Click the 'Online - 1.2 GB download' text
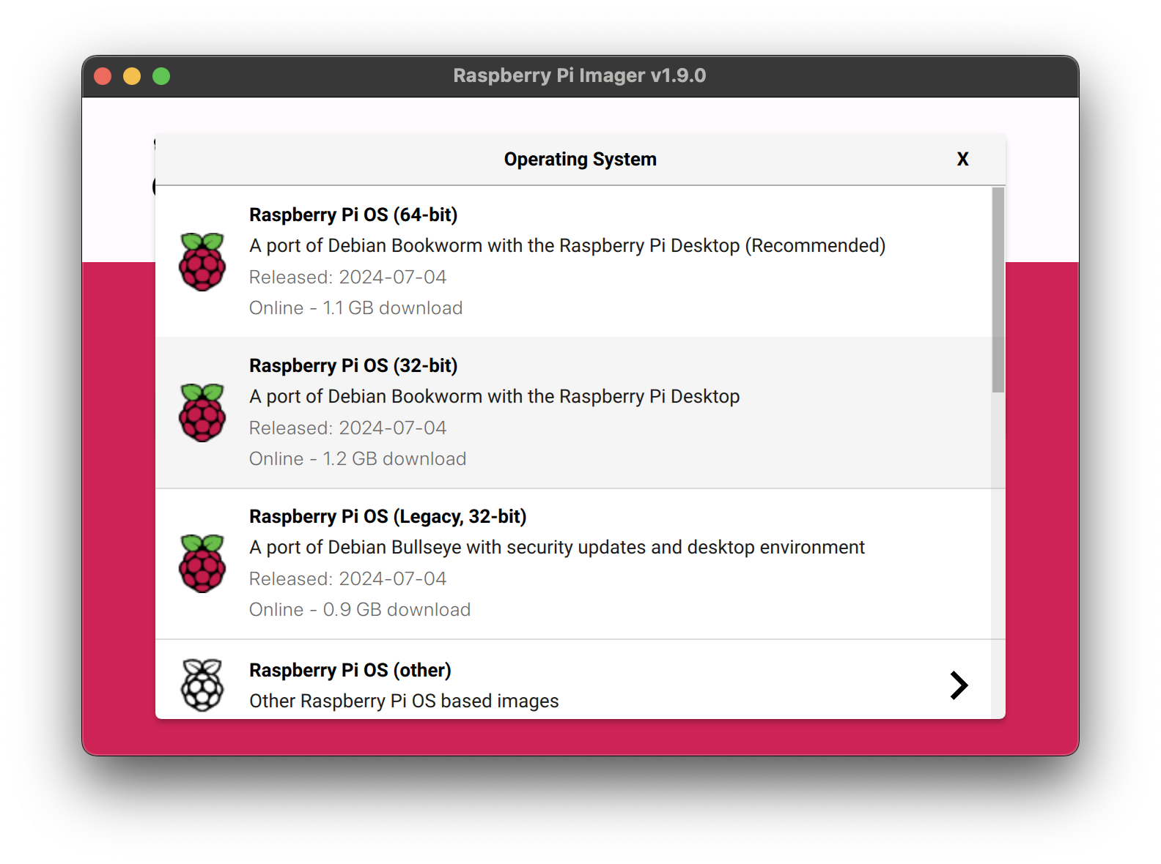 coord(358,458)
